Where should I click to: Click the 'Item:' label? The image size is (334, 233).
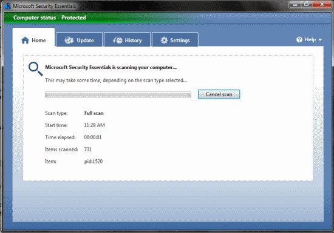pos(50,162)
